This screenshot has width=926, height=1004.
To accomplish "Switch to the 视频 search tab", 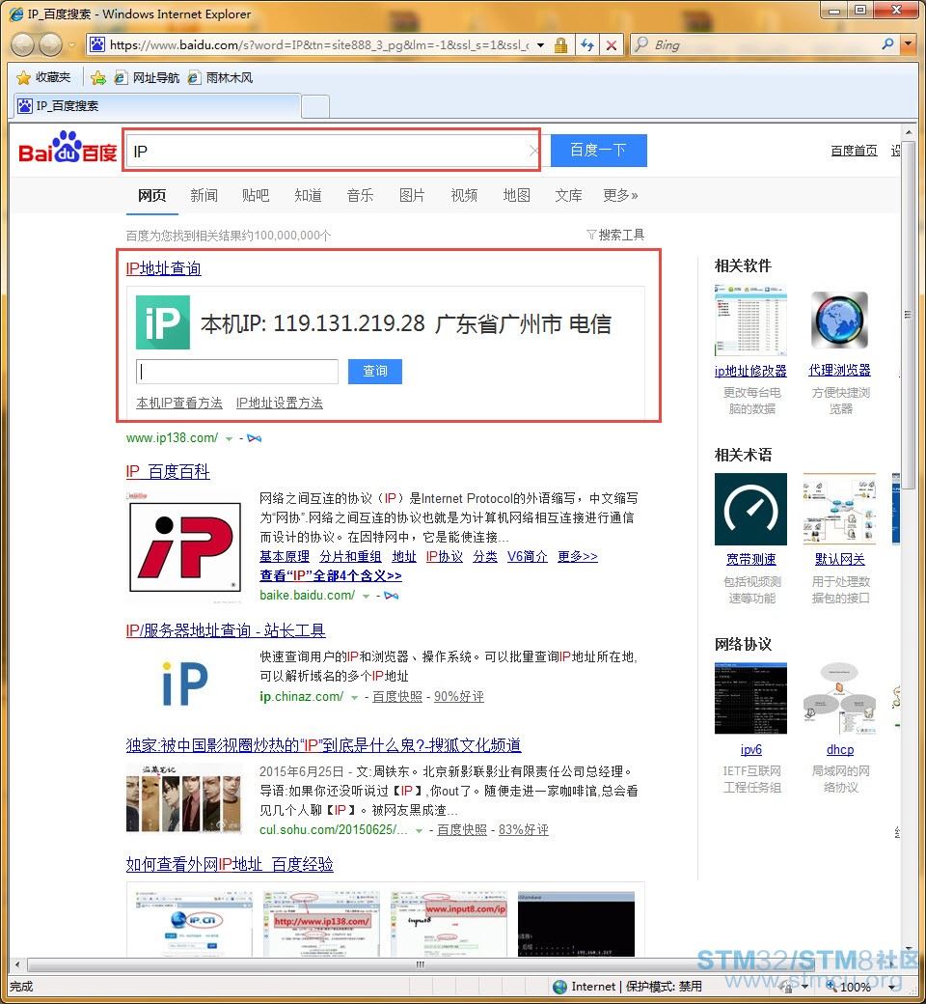I will pos(464,195).
